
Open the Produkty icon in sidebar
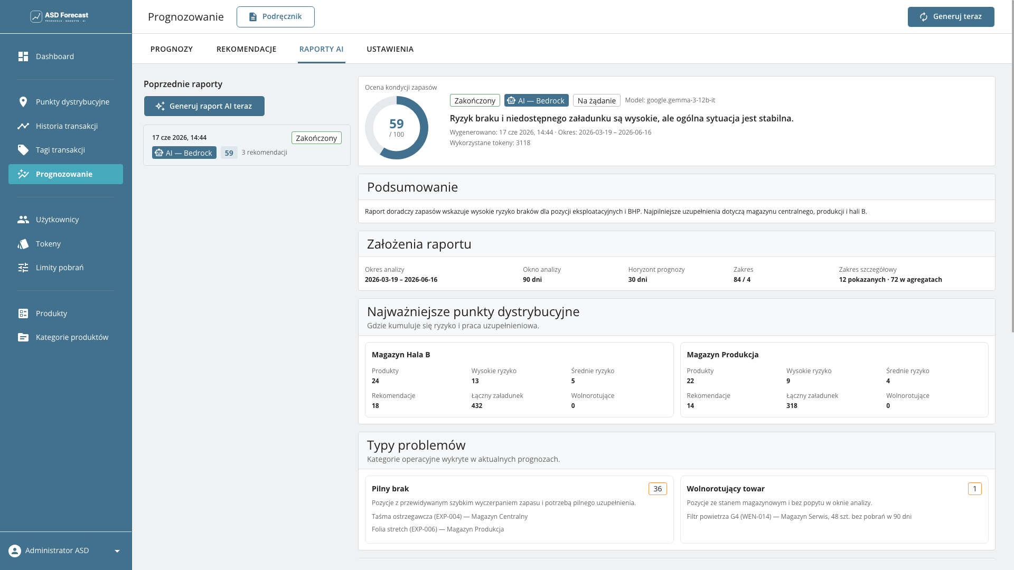point(23,313)
